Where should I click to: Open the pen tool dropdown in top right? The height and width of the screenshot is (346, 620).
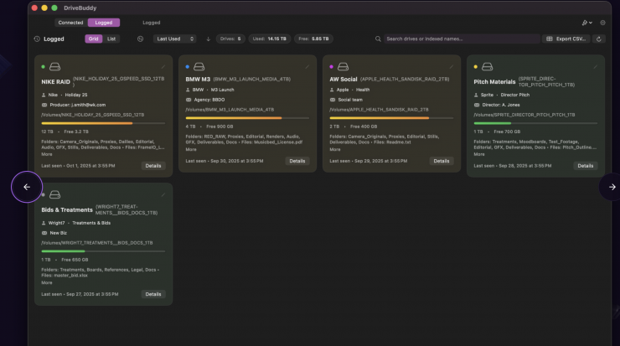pyautogui.click(x=587, y=23)
